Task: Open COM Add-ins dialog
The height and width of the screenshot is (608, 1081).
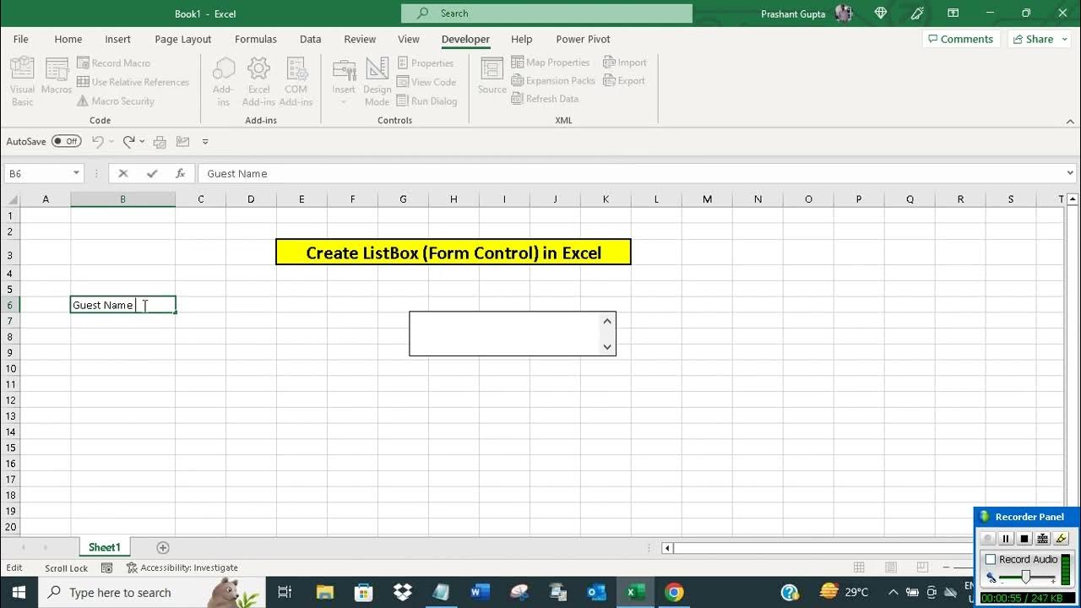Action: 296,81
